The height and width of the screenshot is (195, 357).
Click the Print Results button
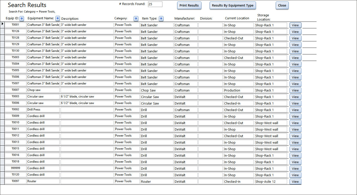(x=189, y=6)
